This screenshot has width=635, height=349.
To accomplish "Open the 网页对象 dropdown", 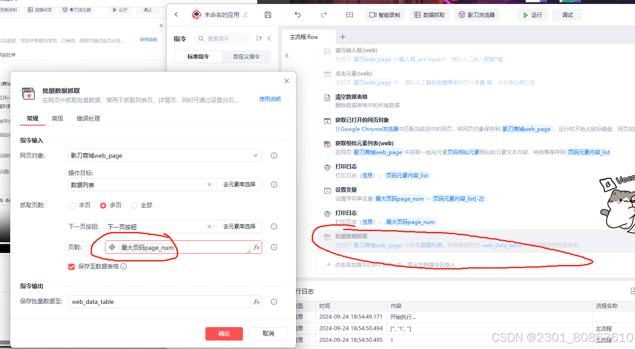I will pos(165,156).
